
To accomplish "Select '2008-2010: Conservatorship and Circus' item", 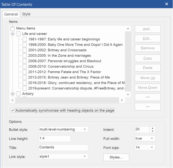I will tap(61, 67).
